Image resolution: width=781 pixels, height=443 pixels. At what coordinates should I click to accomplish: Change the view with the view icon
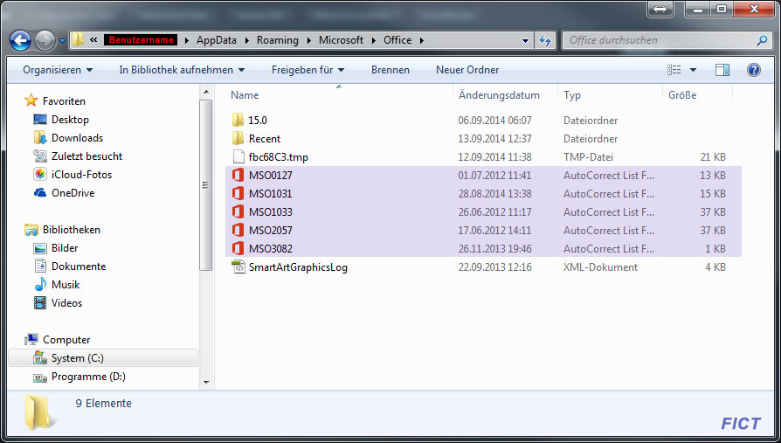click(x=674, y=70)
